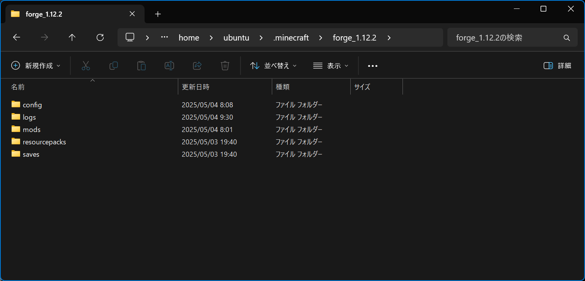Open the 新規作成 dropdown menu
The height and width of the screenshot is (281, 585).
[36, 66]
